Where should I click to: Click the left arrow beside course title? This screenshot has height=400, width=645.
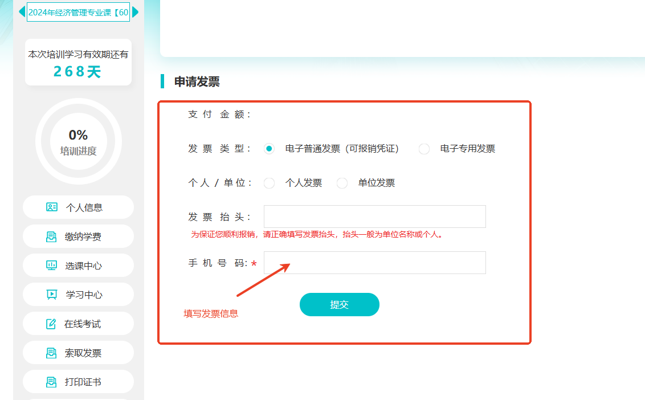tap(22, 11)
